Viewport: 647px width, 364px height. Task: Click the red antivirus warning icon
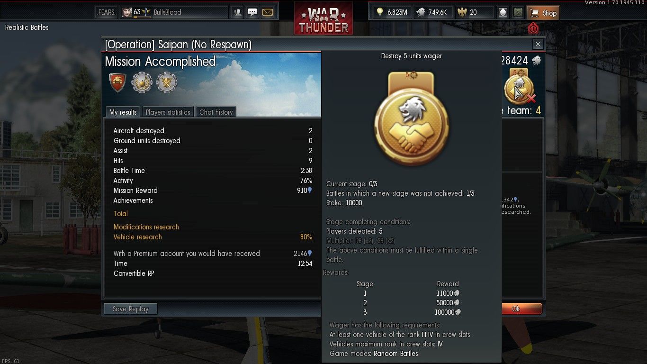(533, 28)
